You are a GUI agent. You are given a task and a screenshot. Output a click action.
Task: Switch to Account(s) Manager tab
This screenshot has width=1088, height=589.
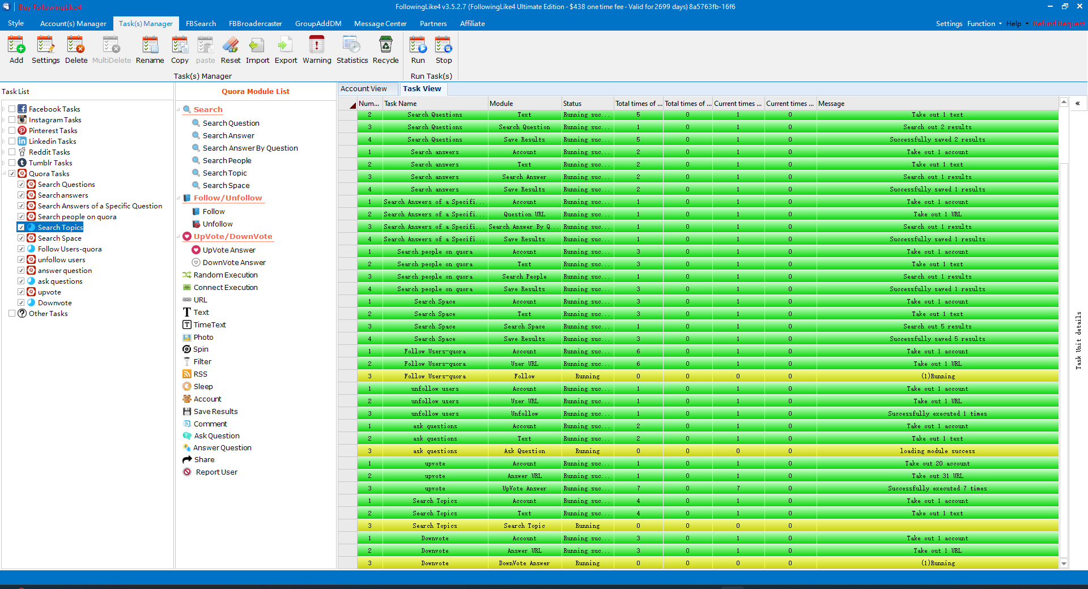[73, 23]
